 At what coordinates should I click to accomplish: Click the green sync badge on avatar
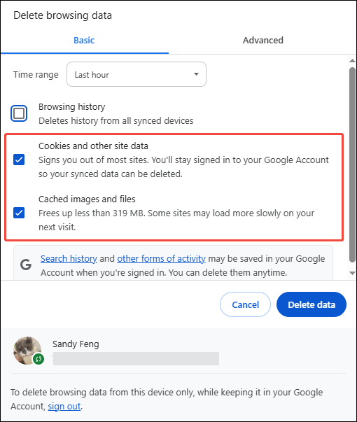pyautogui.click(x=38, y=359)
